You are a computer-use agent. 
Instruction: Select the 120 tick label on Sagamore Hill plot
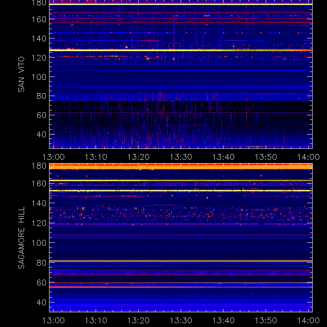point(39,223)
